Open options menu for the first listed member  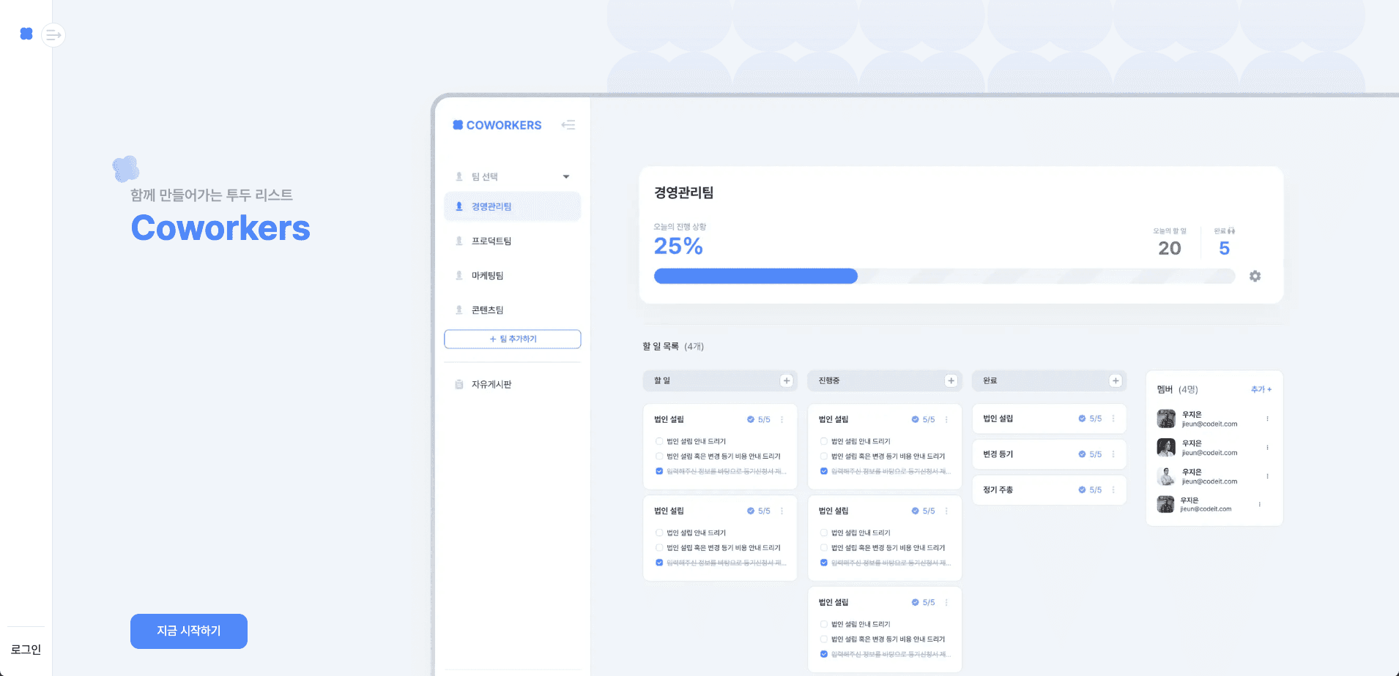(1267, 418)
